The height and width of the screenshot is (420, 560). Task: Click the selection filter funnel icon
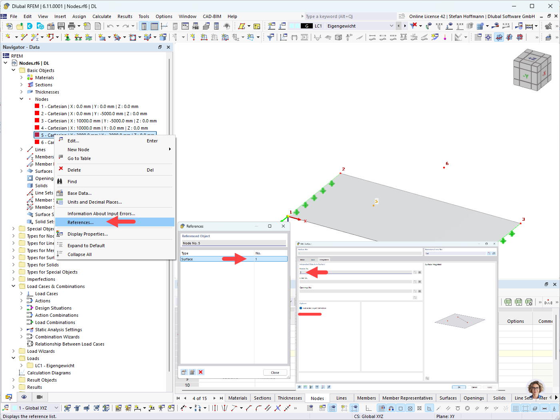[x=271, y=37]
